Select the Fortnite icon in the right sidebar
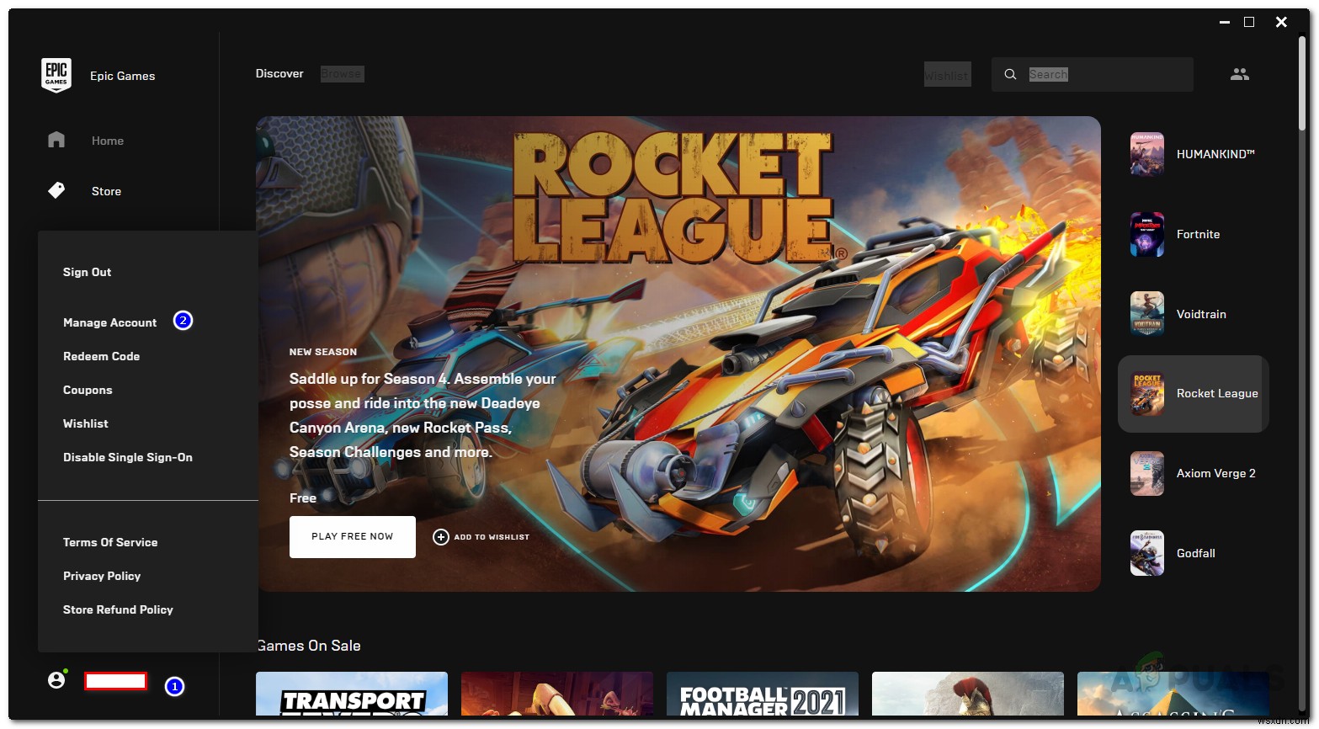1319x729 pixels. click(x=1146, y=234)
